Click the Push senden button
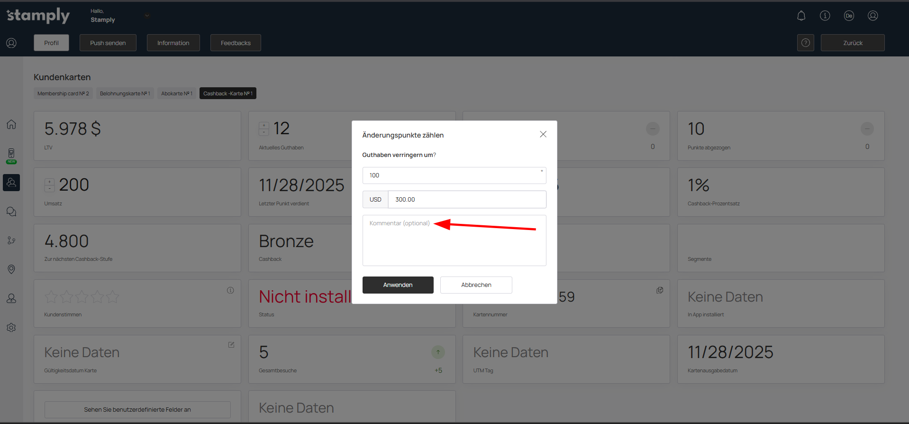 (x=108, y=43)
